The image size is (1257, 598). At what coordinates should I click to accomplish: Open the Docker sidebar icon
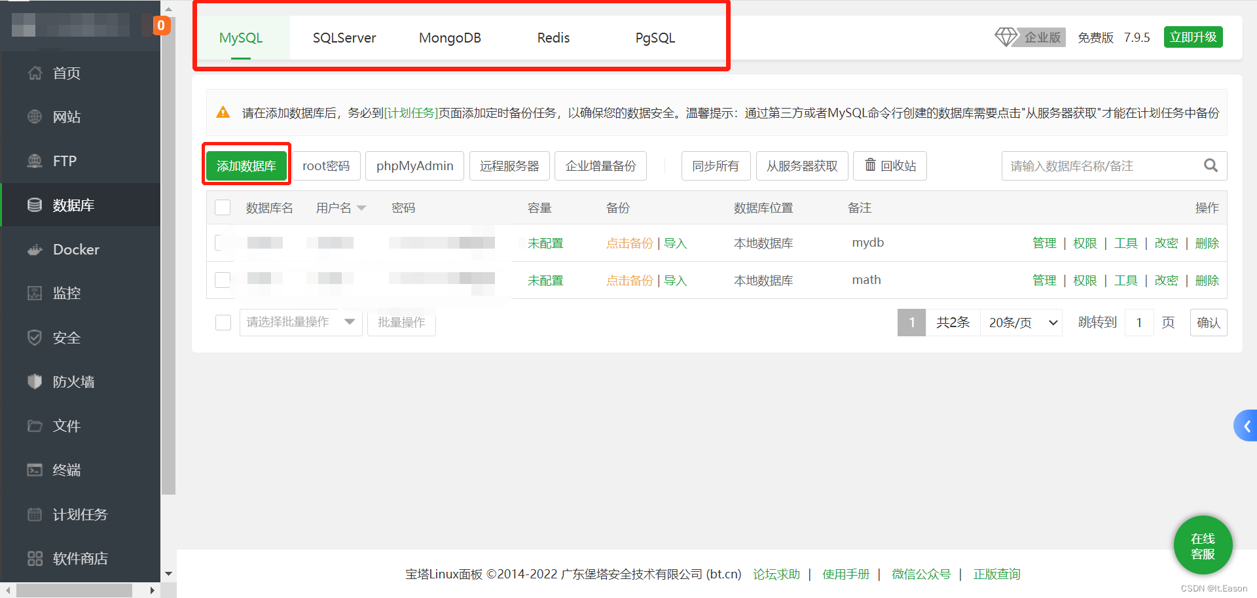tap(35, 249)
